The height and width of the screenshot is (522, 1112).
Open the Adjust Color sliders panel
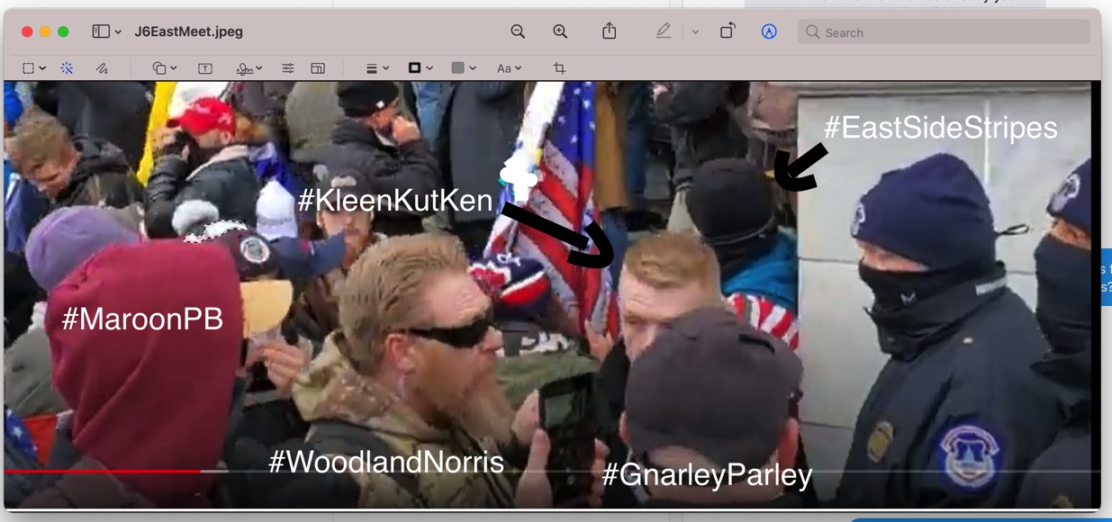(x=288, y=68)
